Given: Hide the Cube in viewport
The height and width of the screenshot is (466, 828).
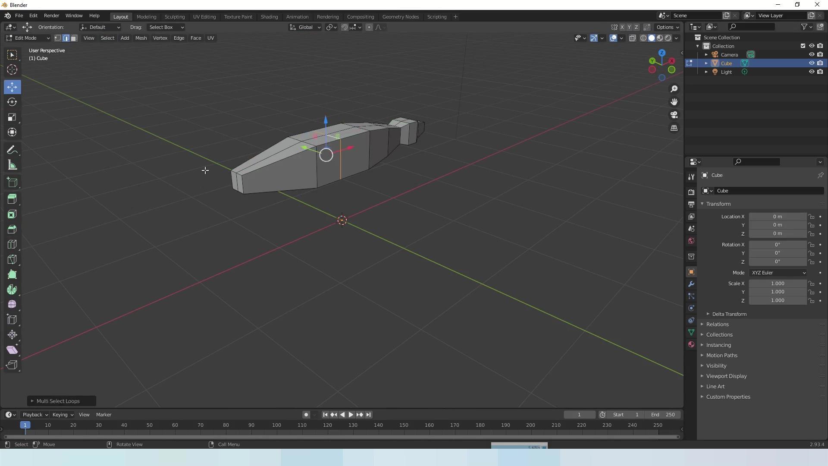Looking at the screenshot, I should [811, 63].
